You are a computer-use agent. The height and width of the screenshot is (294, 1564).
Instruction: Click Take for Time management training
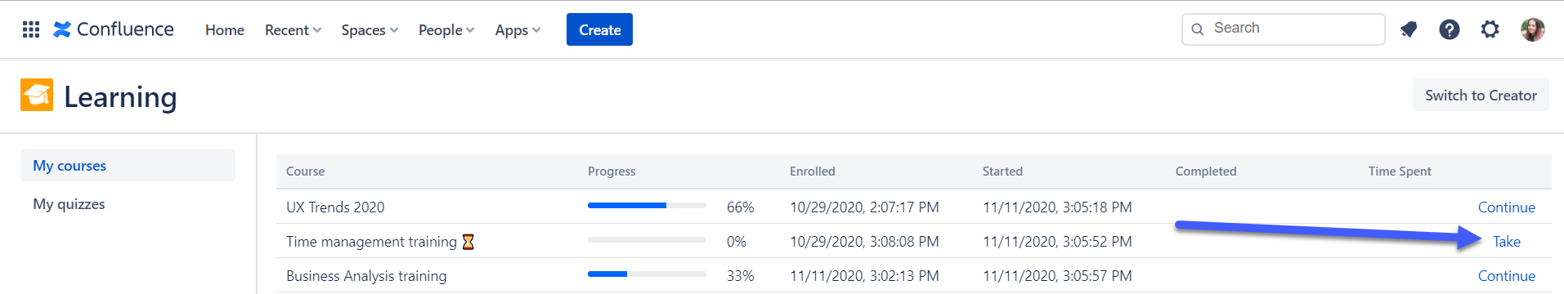(1506, 242)
